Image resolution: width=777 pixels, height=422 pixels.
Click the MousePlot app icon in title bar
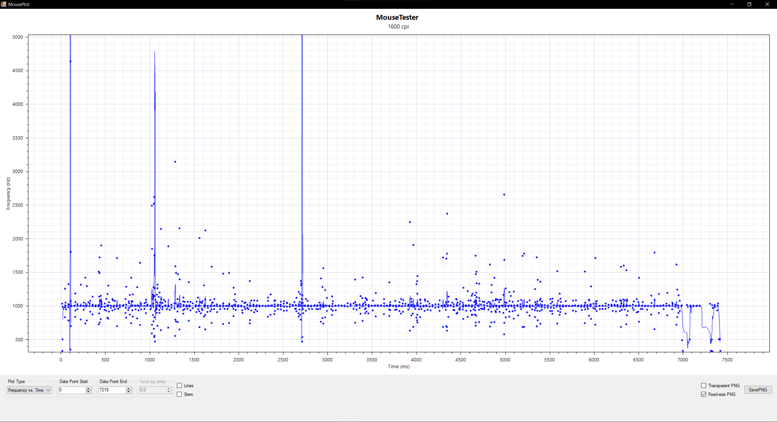click(4, 4)
